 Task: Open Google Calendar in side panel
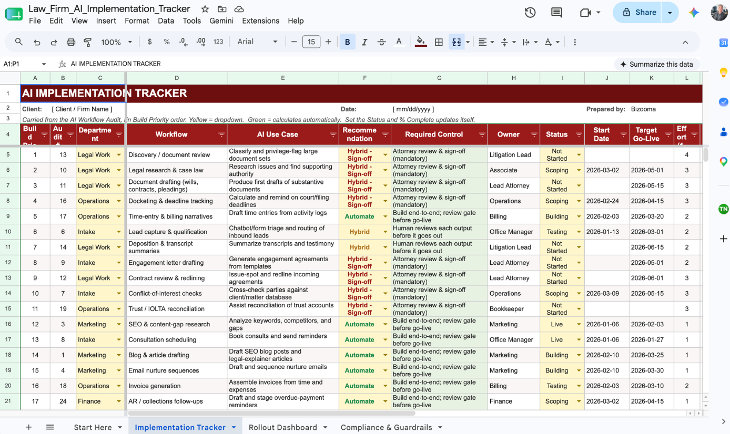(x=723, y=43)
